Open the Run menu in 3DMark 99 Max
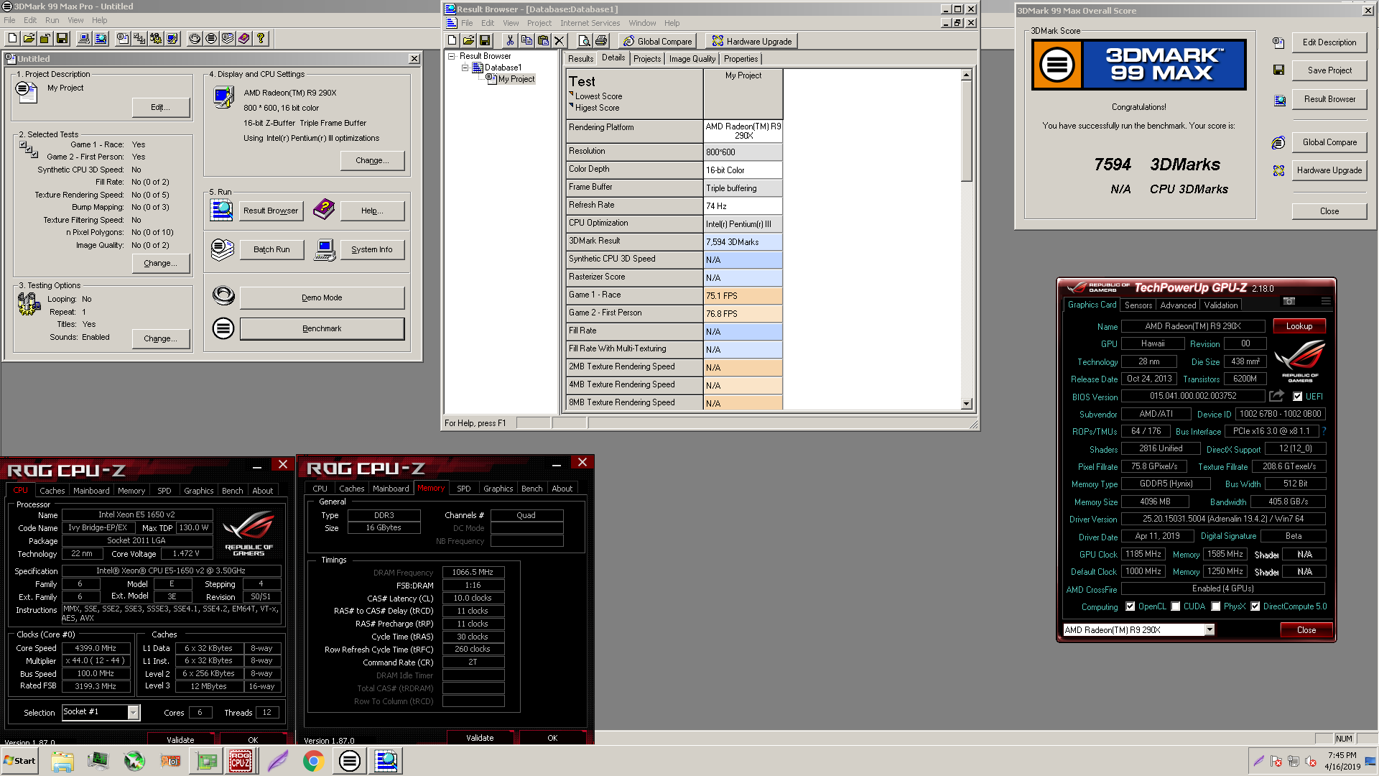The image size is (1379, 776). (x=52, y=20)
